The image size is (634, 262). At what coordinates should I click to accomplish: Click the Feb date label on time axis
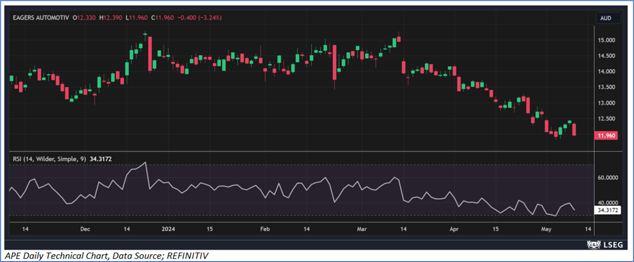[x=264, y=228]
